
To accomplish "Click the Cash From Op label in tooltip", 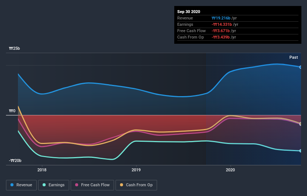I will click(x=190, y=37).
